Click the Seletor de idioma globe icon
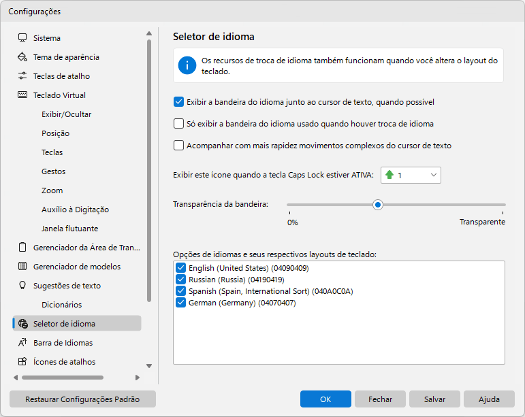The width and height of the screenshot is (525, 417). [x=22, y=324]
